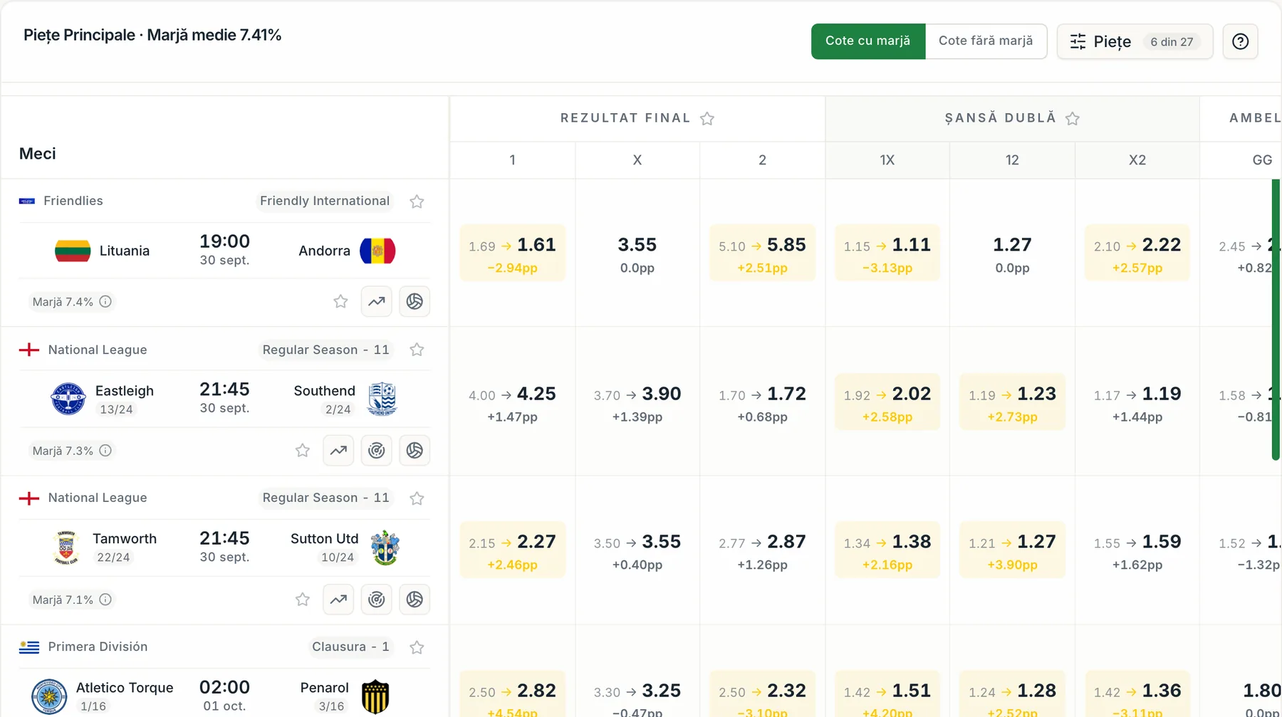Viewport: 1282px width, 717px height.
Task: Pick Eastleigh win odds 4.25
Action: [512, 402]
